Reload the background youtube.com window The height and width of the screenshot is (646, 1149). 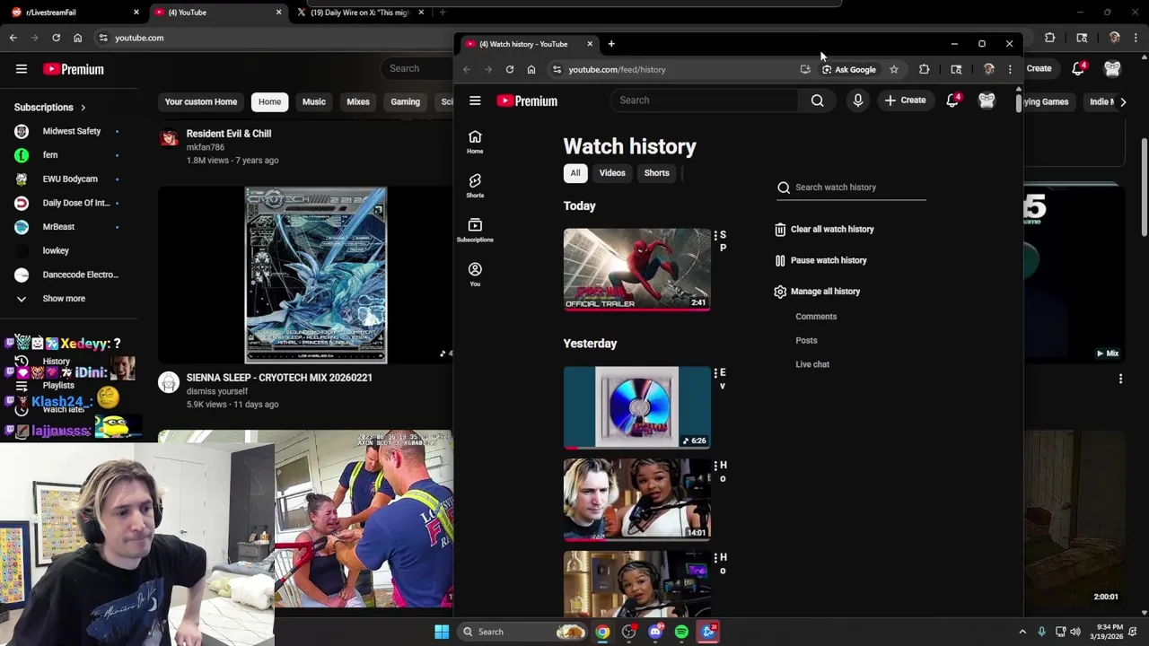(x=56, y=38)
